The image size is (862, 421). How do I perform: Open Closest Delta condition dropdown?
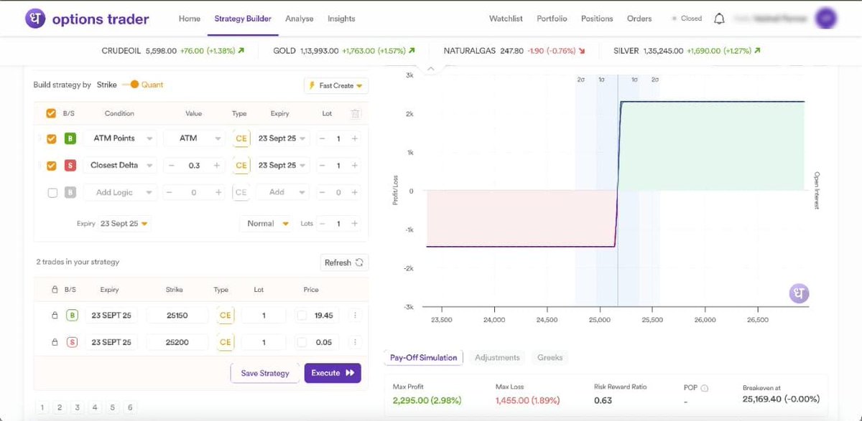coord(120,165)
